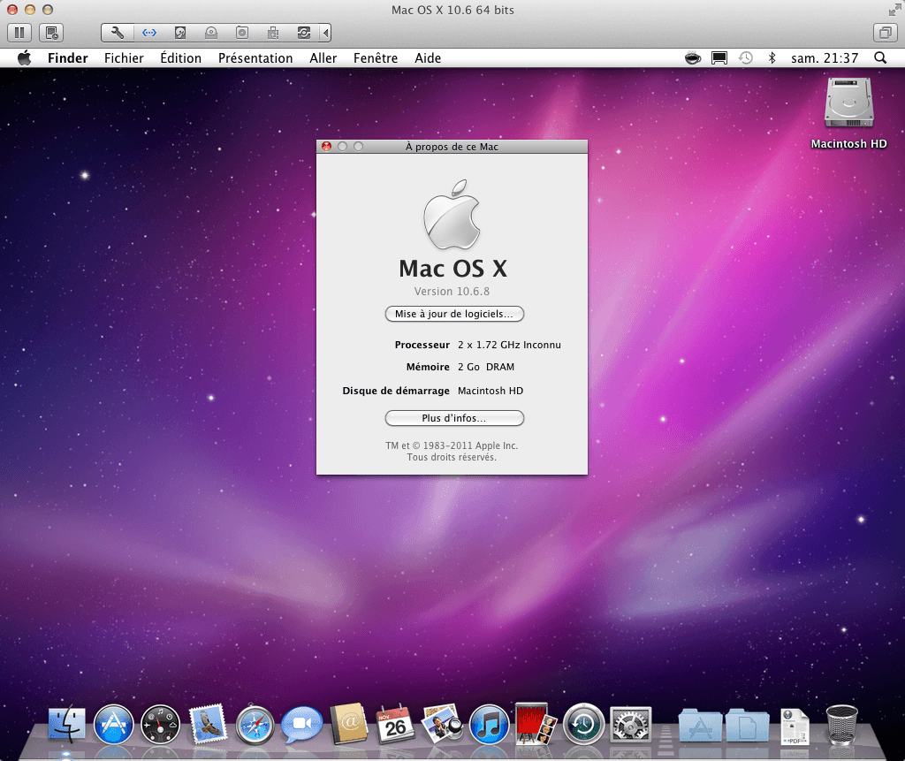
Task: Open Applications folder stack in dock
Action: coord(700,725)
